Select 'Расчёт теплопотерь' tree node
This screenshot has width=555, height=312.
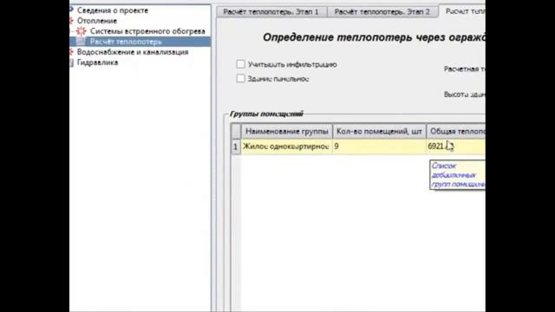tap(126, 42)
